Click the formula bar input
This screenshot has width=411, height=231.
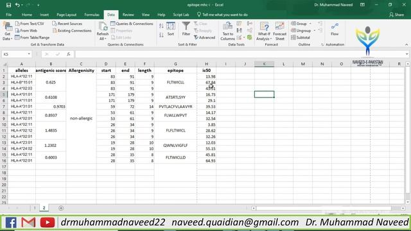pyautogui.click(x=240, y=54)
